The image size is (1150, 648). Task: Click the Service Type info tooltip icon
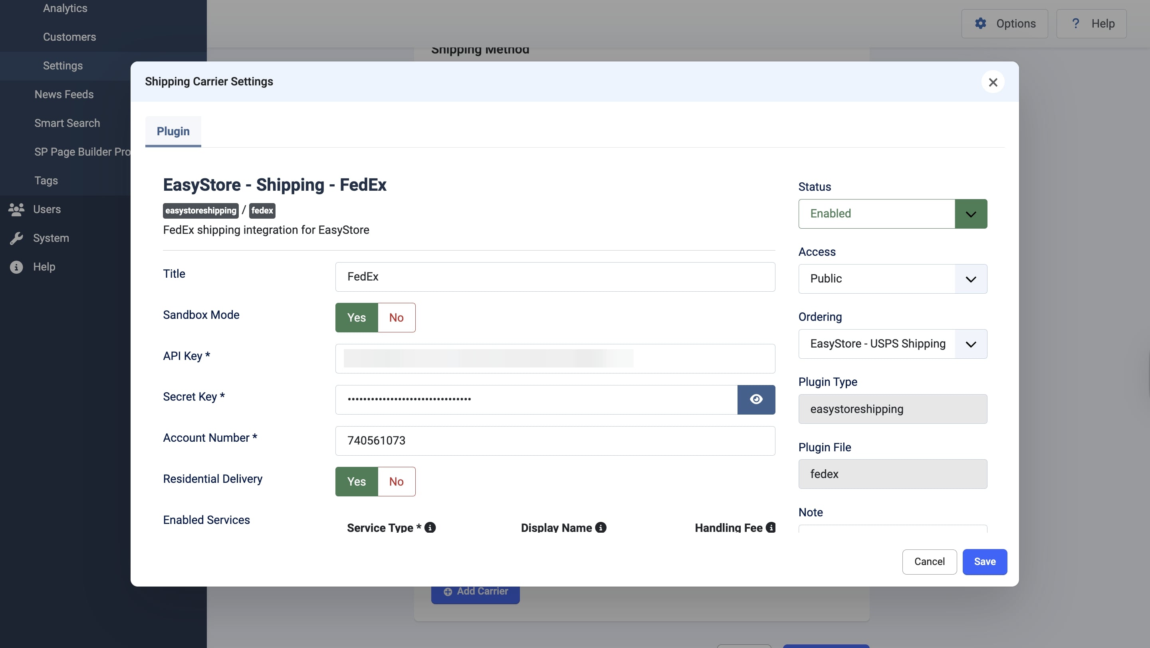tap(430, 527)
